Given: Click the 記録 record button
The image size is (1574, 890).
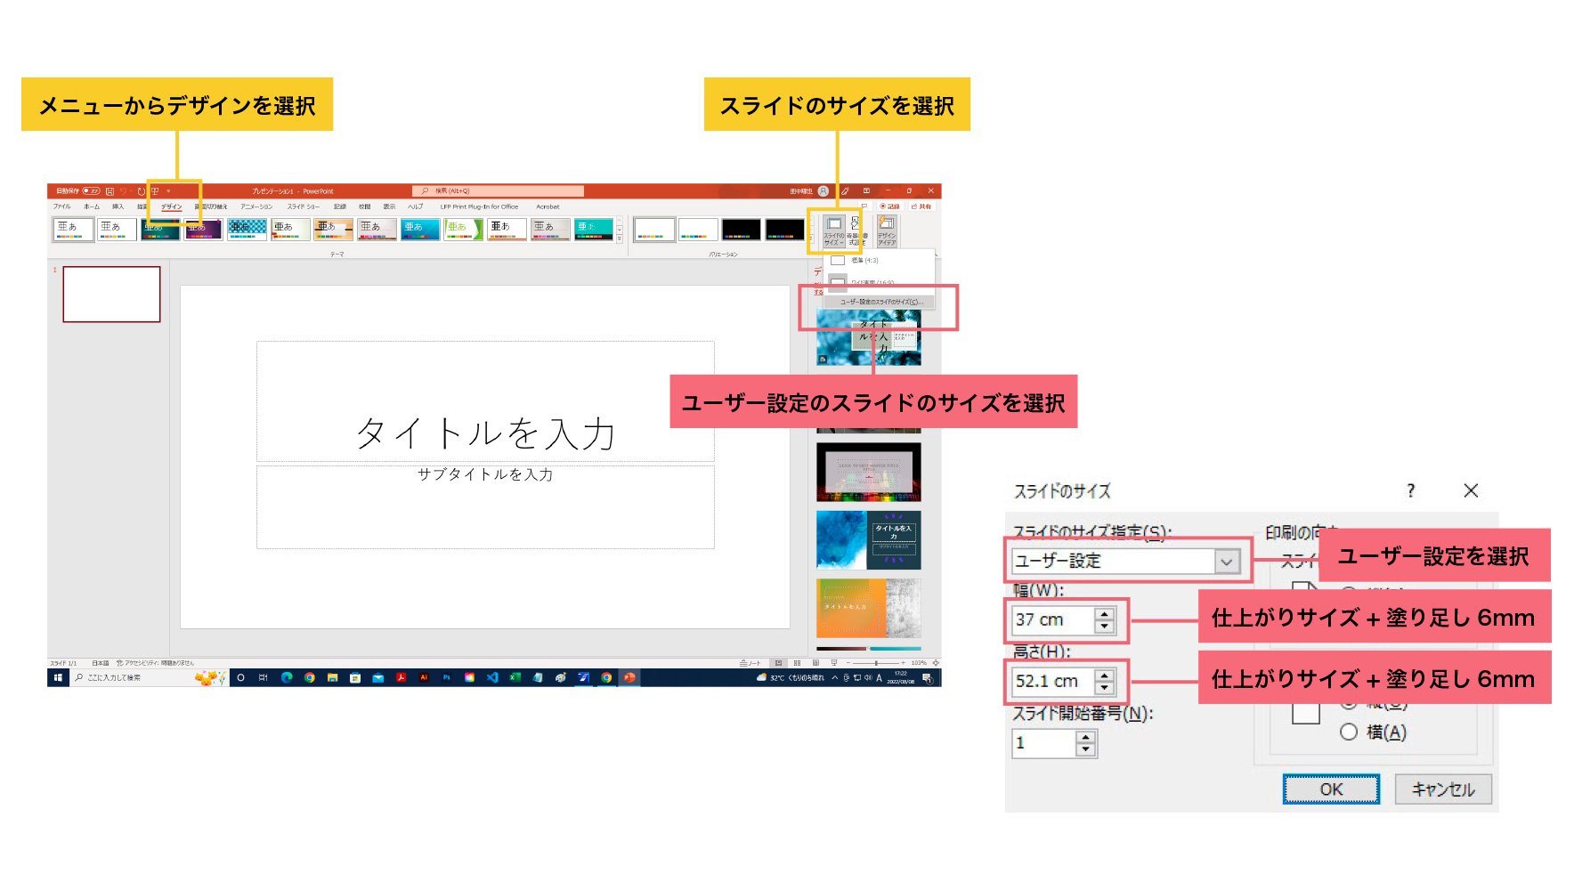Looking at the screenshot, I should point(889,206).
